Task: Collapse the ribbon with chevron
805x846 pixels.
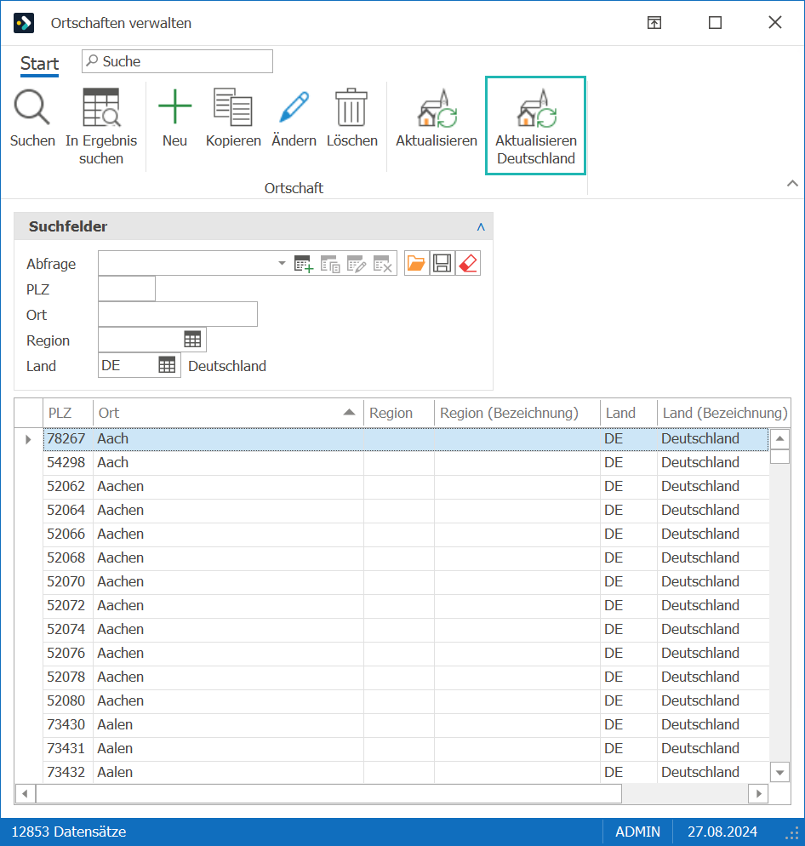Action: pos(792,184)
